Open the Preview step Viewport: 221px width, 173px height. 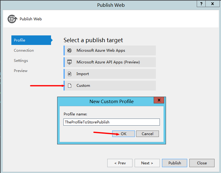click(21, 71)
